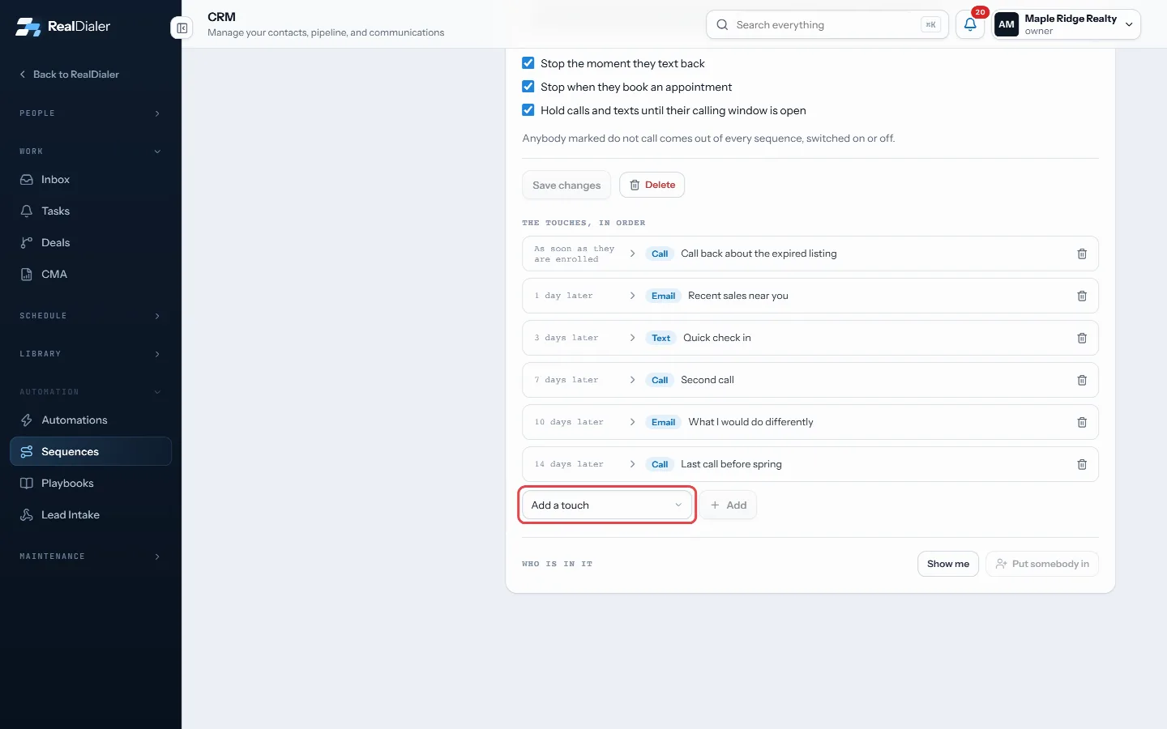Expand the Library sidebar section
Image resolution: width=1167 pixels, height=729 pixels.
point(91,354)
